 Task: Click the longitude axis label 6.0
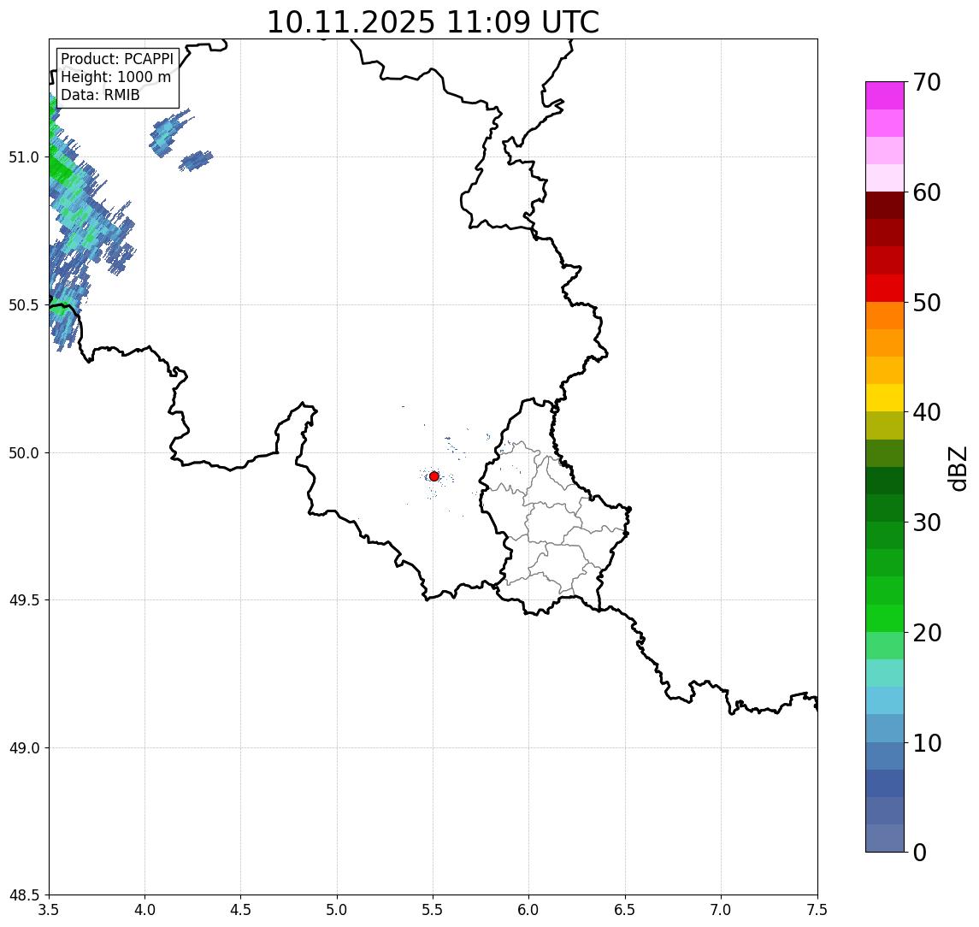tap(529, 910)
